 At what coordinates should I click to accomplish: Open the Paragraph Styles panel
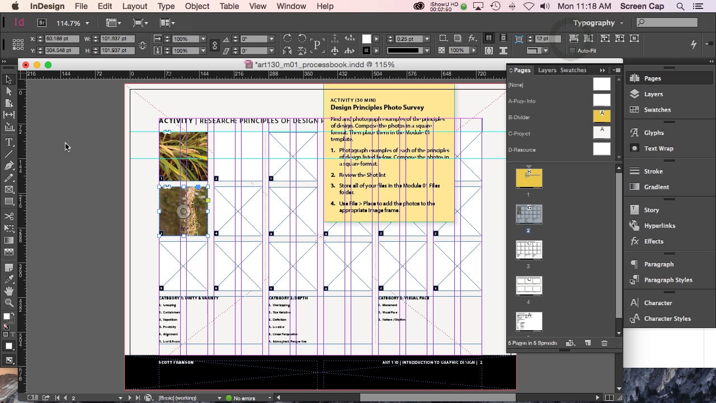pos(668,280)
